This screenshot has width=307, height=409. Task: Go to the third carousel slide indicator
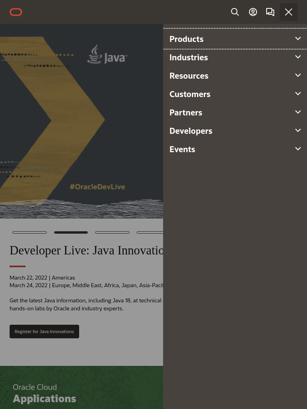112,232
